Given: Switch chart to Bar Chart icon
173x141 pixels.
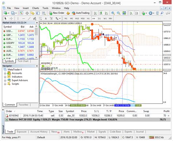Looking at the screenshot, I should tap(95, 13).
